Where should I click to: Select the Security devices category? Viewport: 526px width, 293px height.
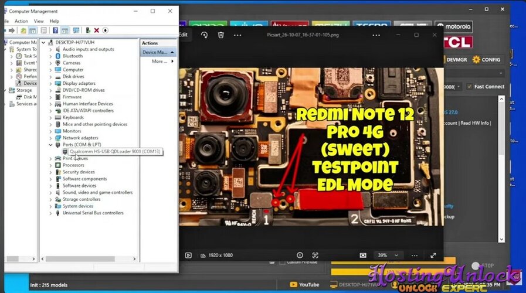pos(79,172)
